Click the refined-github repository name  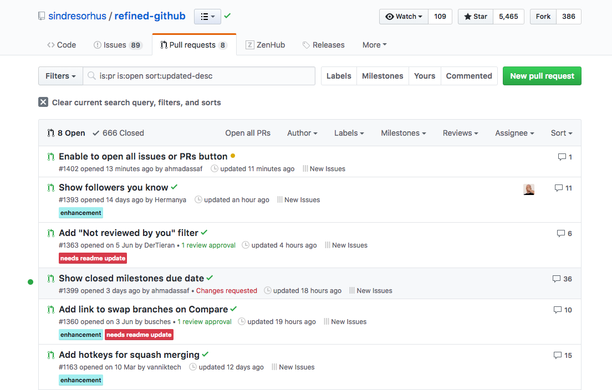pyautogui.click(x=150, y=16)
